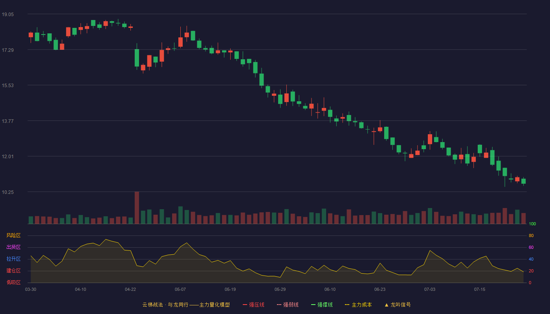Image resolution: width=550 pixels, height=314 pixels.
Task: Click the 07-03 date label
Action: pyautogui.click(x=430, y=289)
